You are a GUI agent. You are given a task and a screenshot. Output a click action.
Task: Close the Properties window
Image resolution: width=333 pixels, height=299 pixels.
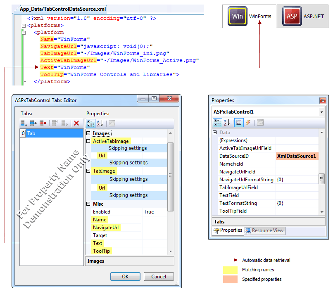click(x=323, y=100)
